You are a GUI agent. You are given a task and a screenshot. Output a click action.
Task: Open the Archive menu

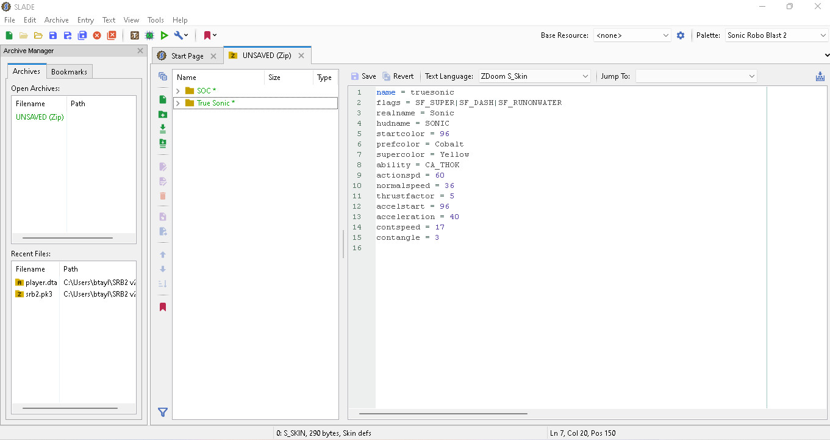click(56, 20)
